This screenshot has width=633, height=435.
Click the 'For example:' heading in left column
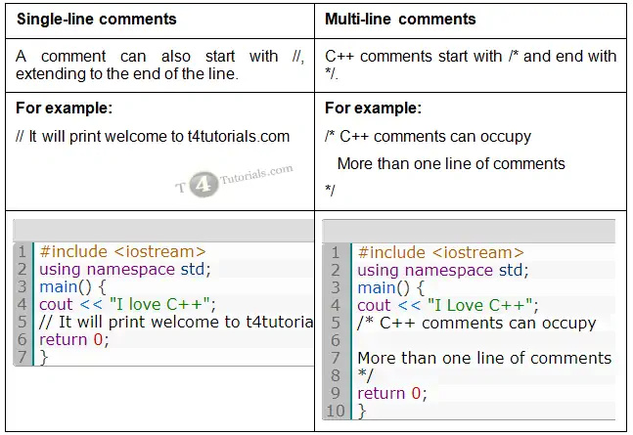[x=65, y=109]
